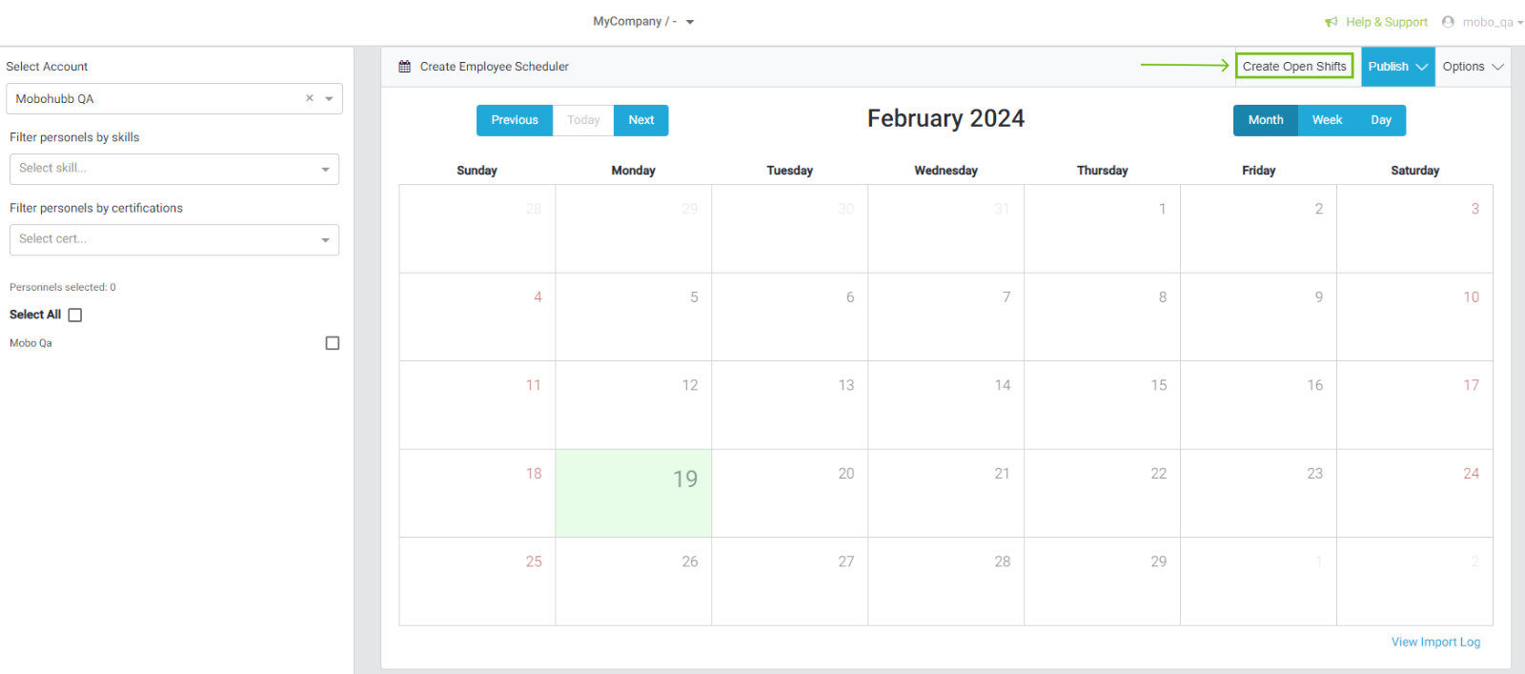The width and height of the screenshot is (1525, 674).
Task: Open the Options menu
Action: point(1472,67)
